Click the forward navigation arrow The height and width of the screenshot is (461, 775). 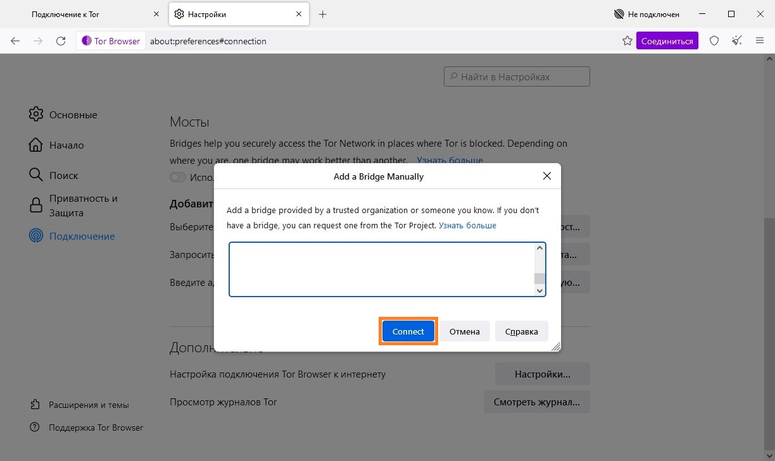[x=38, y=41]
